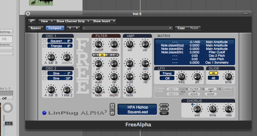
Task: Click the amp vol knob
Action: pos(129,44)
